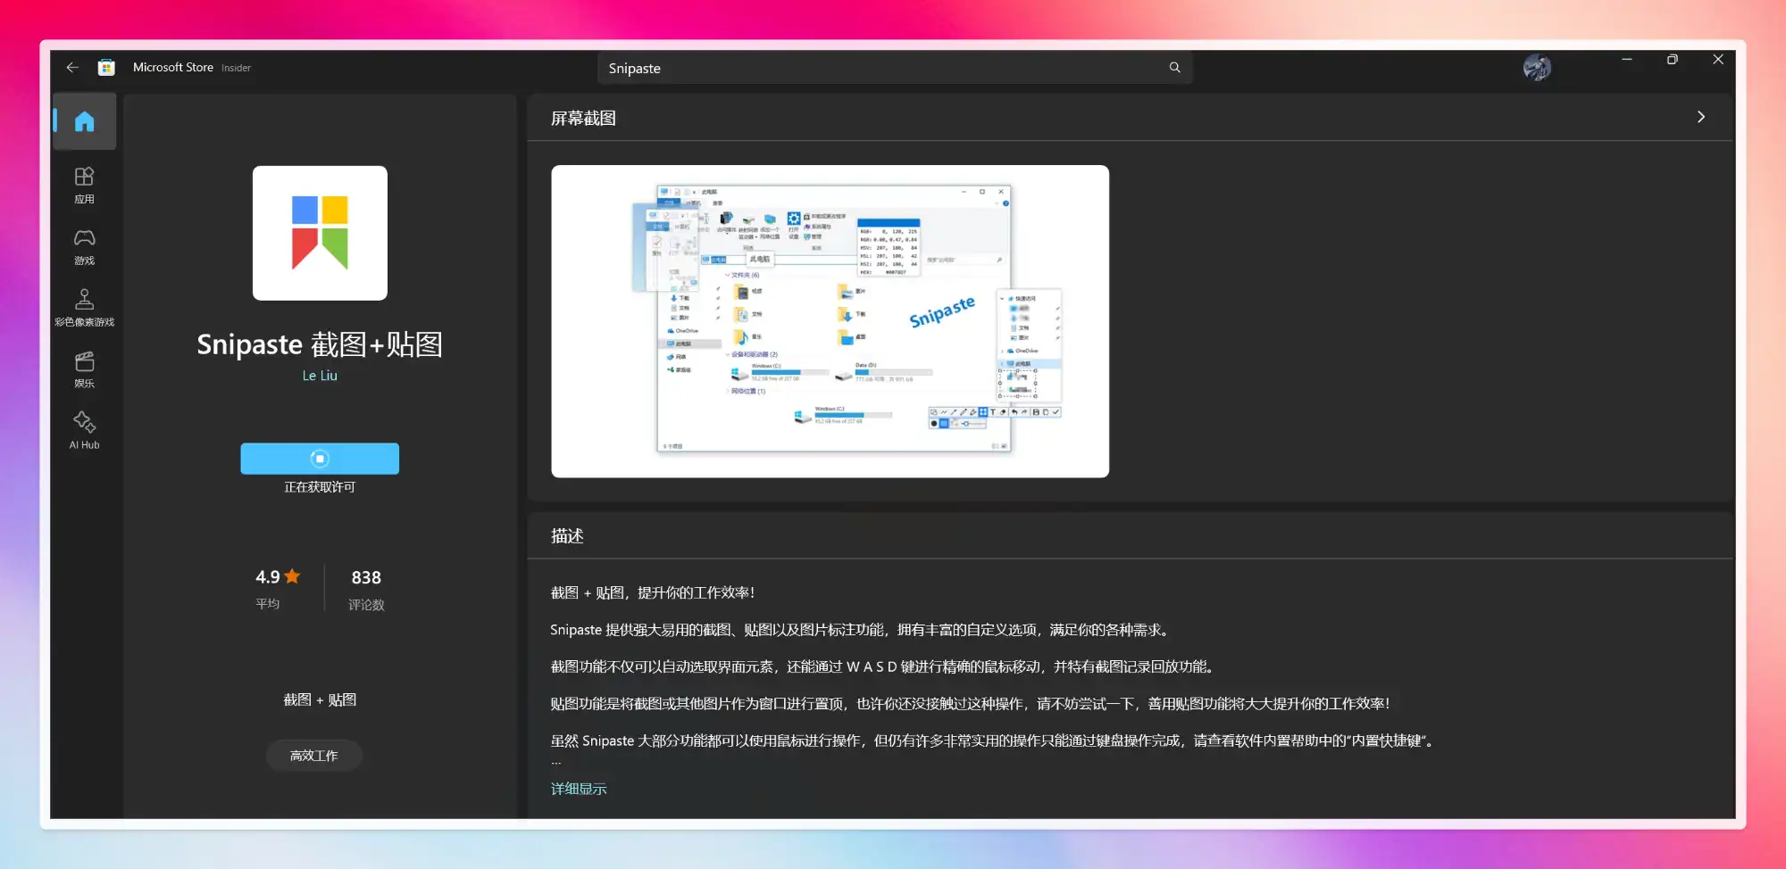
Task: Click the 描述 section heading
Action: pyautogui.click(x=567, y=535)
